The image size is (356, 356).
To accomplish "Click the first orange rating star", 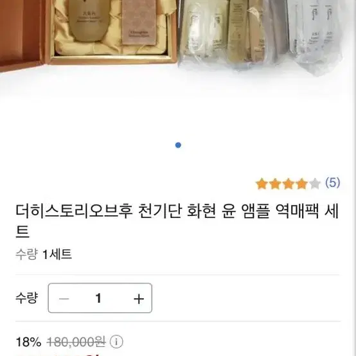I will pos(262,184).
